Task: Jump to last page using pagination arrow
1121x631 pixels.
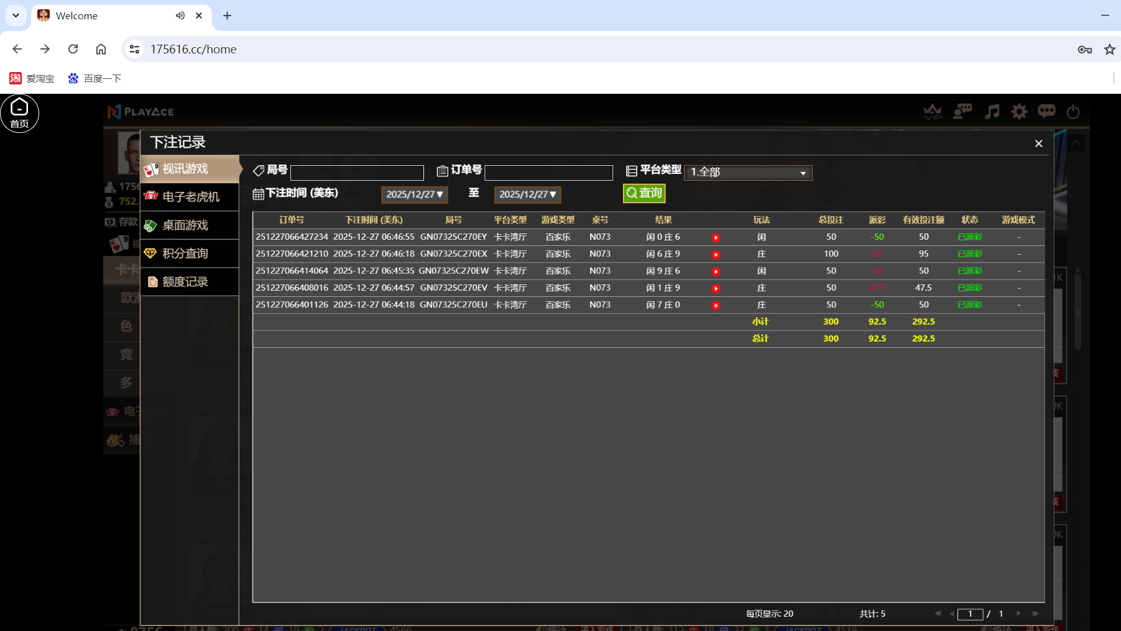Action: (x=1034, y=614)
